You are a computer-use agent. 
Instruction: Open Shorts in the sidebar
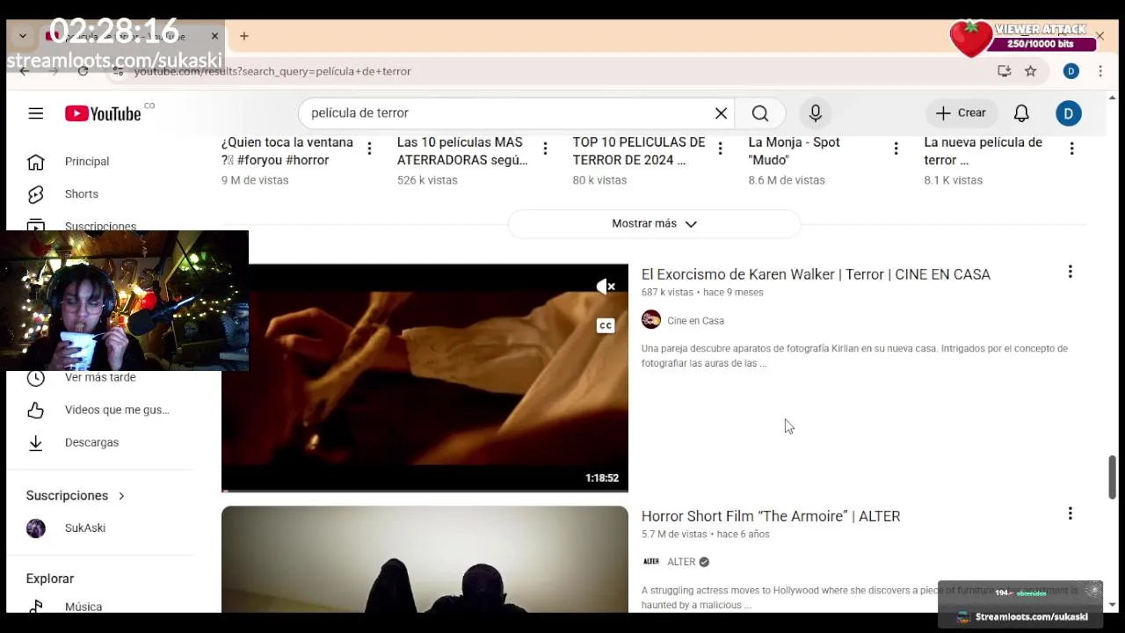tap(82, 194)
